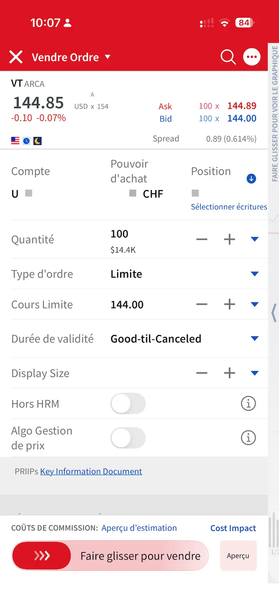
Task: Decrease the Cours Limite with the minus stepper
Action: [x=202, y=304]
